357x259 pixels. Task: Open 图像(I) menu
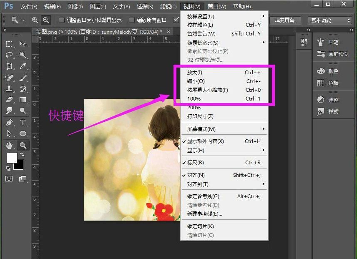75,6
